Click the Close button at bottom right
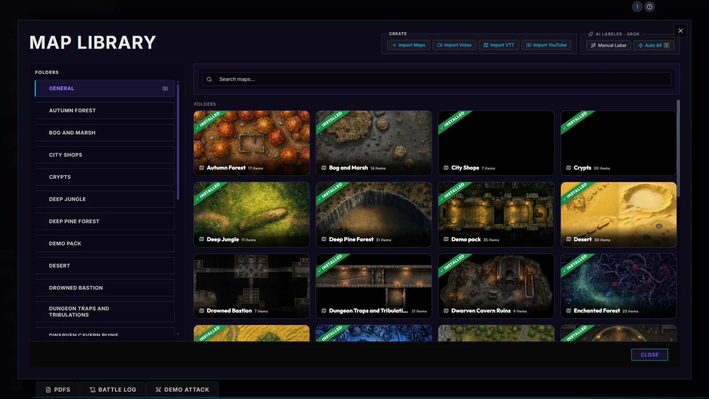 pyautogui.click(x=650, y=355)
